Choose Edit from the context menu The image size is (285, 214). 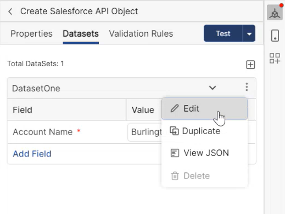pyautogui.click(x=204, y=108)
